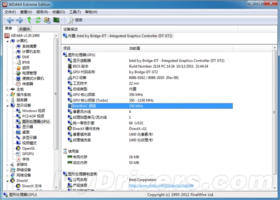Expand the 存储设备 tree node
This screenshot has height=200, width=280.
[x=7, y=170]
